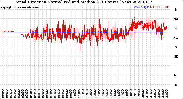The height and width of the screenshot is (99, 183).
Task: Click the '05:15' time axis label
Action: (x=39, y=94)
